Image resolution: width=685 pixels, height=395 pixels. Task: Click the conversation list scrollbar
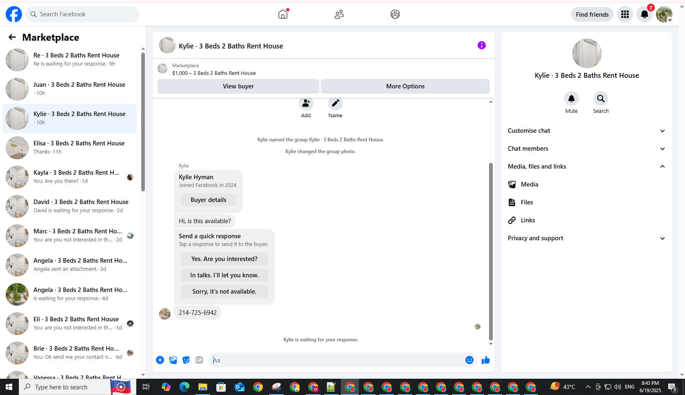tap(143, 122)
